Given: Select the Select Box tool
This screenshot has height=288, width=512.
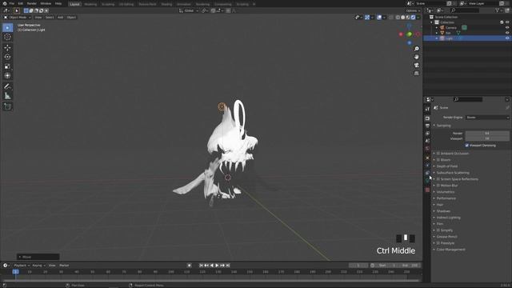Looking at the screenshot, I should (7, 28).
